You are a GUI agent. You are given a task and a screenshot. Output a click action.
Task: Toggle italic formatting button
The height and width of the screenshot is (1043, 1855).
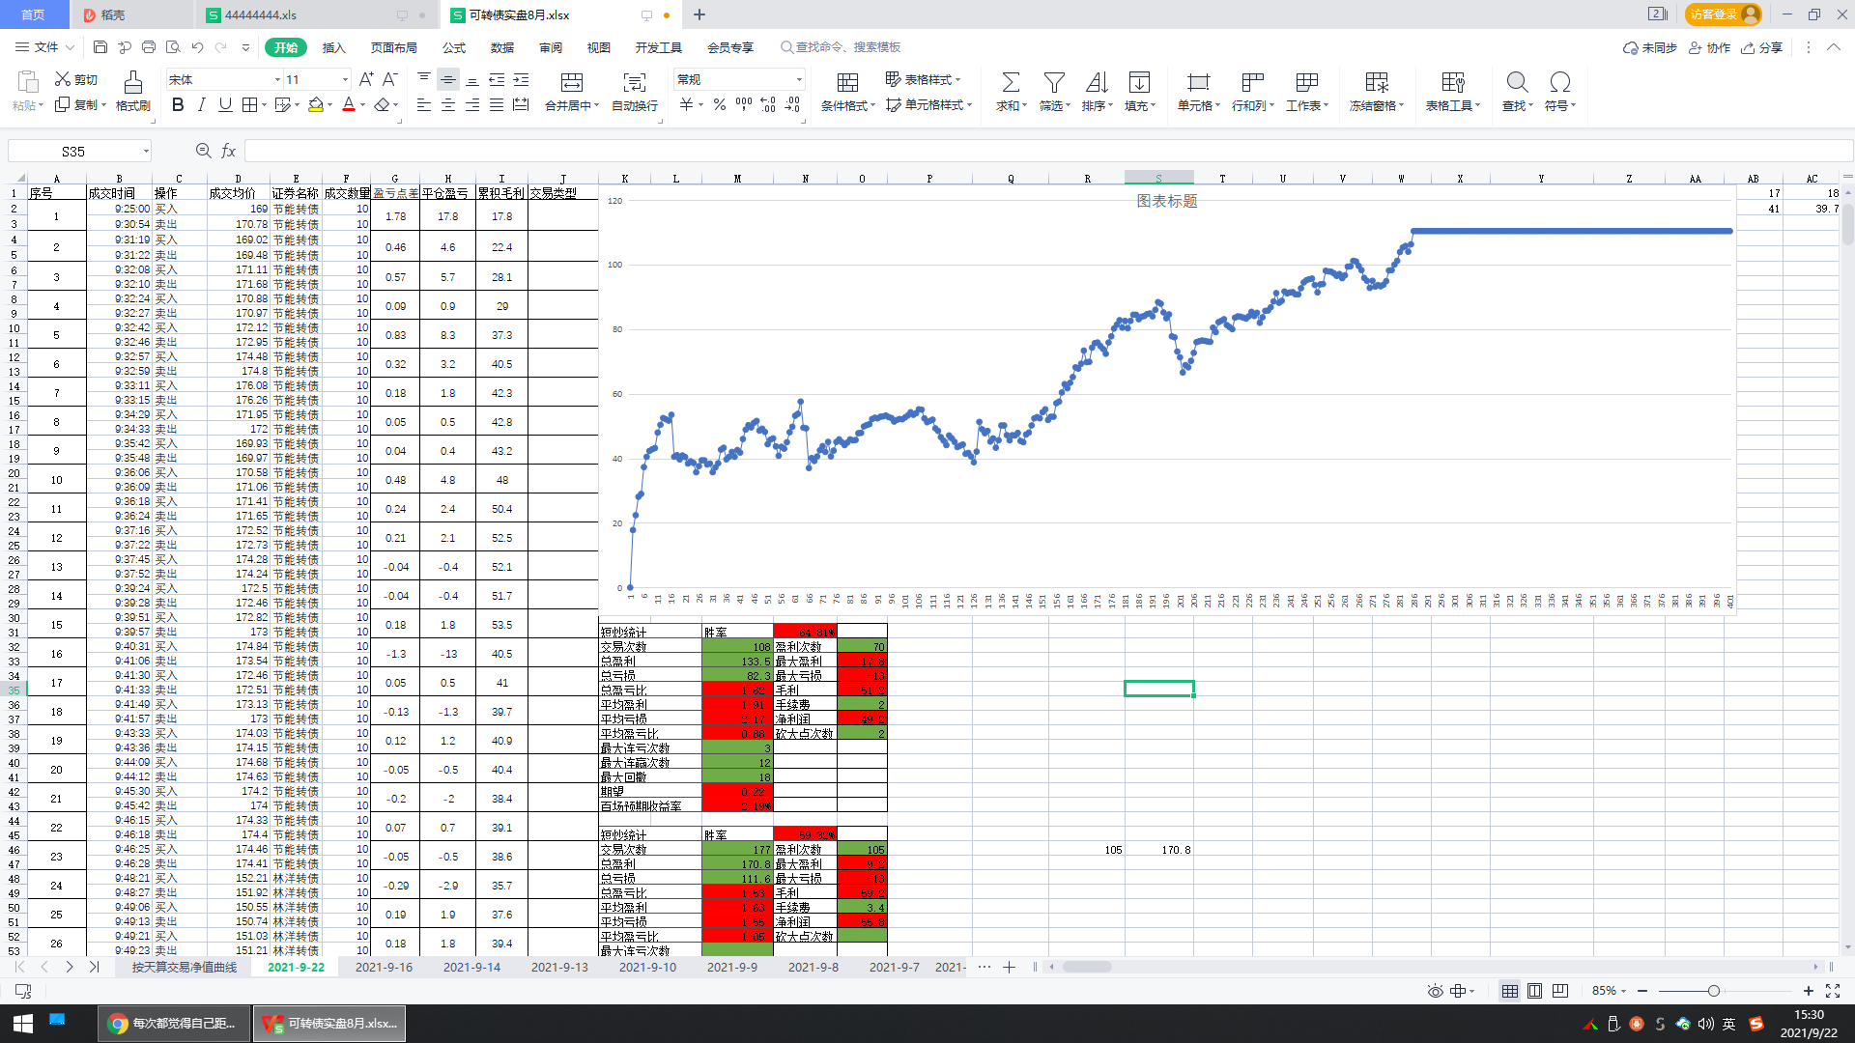[x=201, y=104]
